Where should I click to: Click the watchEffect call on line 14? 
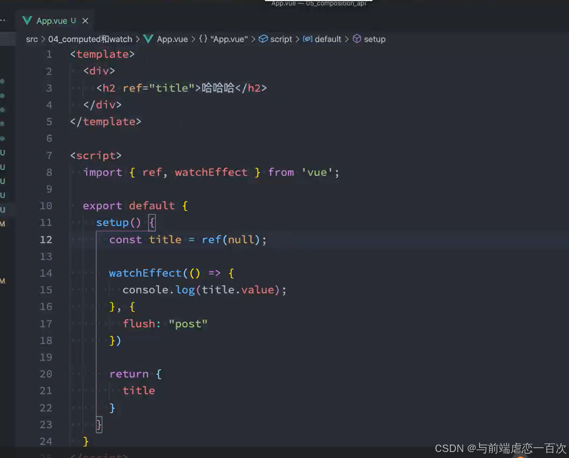click(145, 273)
